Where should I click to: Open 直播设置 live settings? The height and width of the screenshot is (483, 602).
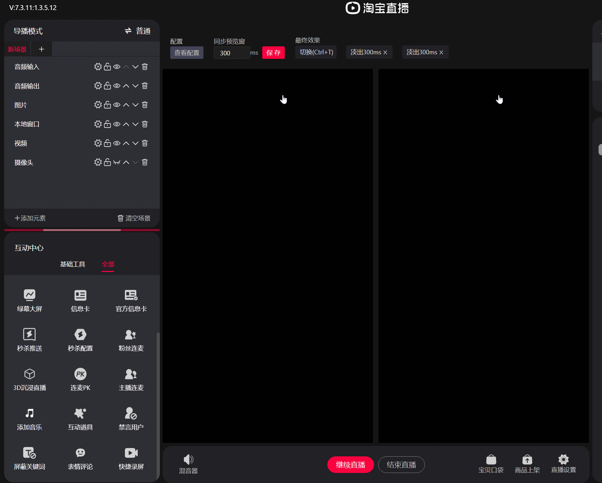click(x=564, y=464)
